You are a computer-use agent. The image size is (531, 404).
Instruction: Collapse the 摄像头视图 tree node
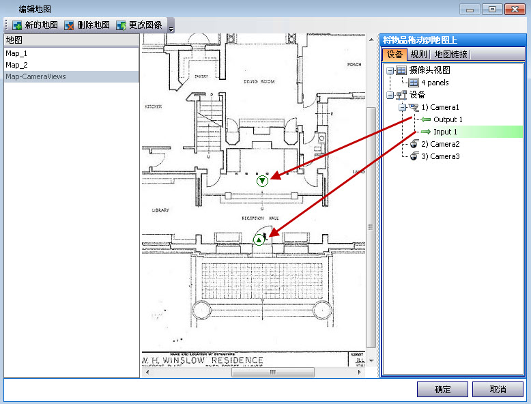(x=390, y=70)
